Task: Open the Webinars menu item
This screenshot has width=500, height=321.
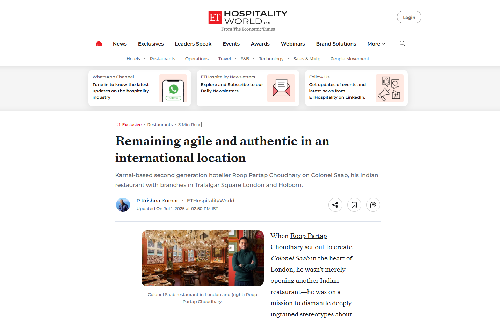Action: tap(293, 44)
